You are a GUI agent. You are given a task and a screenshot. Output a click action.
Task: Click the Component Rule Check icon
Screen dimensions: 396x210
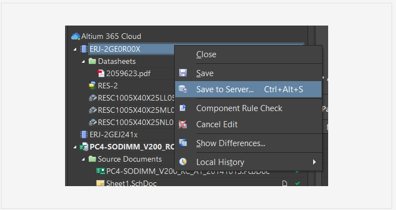pos(183,108)
